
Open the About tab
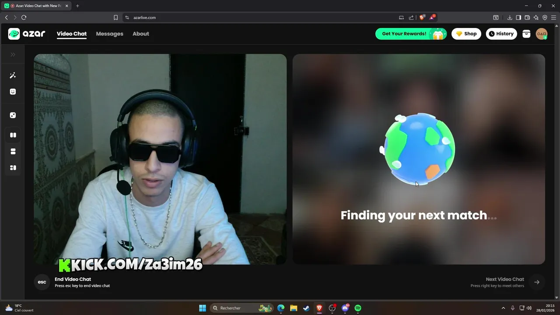[x=141, y=34]
